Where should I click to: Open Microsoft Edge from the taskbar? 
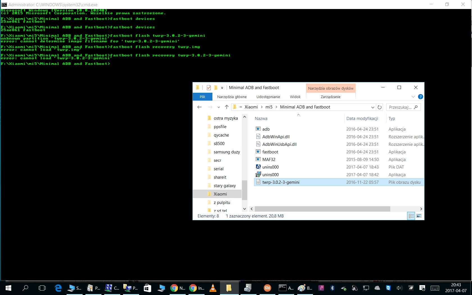click(x=58, y=288)
